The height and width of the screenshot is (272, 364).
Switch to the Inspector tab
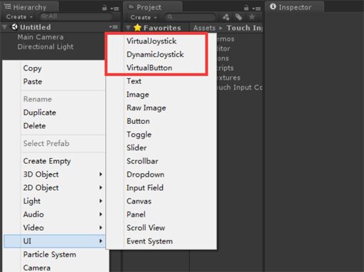(295, 7)
